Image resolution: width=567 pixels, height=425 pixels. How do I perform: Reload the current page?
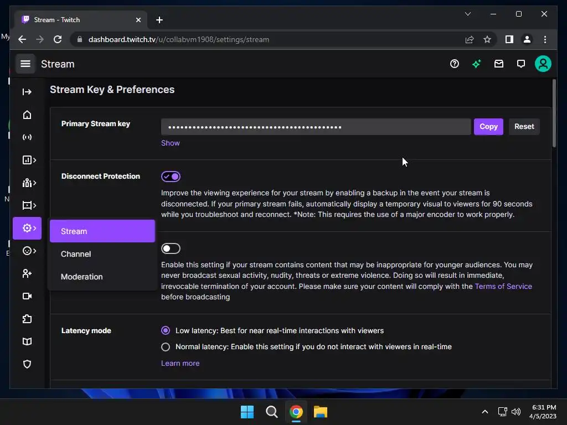click(x=58, y=39)
